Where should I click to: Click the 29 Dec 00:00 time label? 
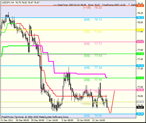pyautogui.click(x=38, y=120)
